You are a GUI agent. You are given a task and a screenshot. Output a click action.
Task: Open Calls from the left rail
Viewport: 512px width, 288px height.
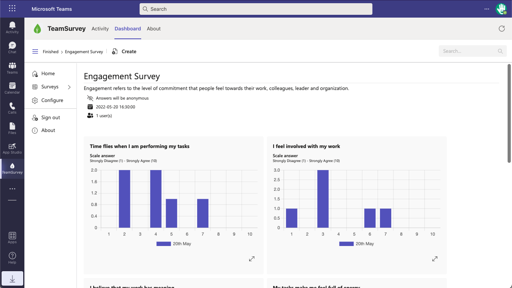click(x=12, y=108)
